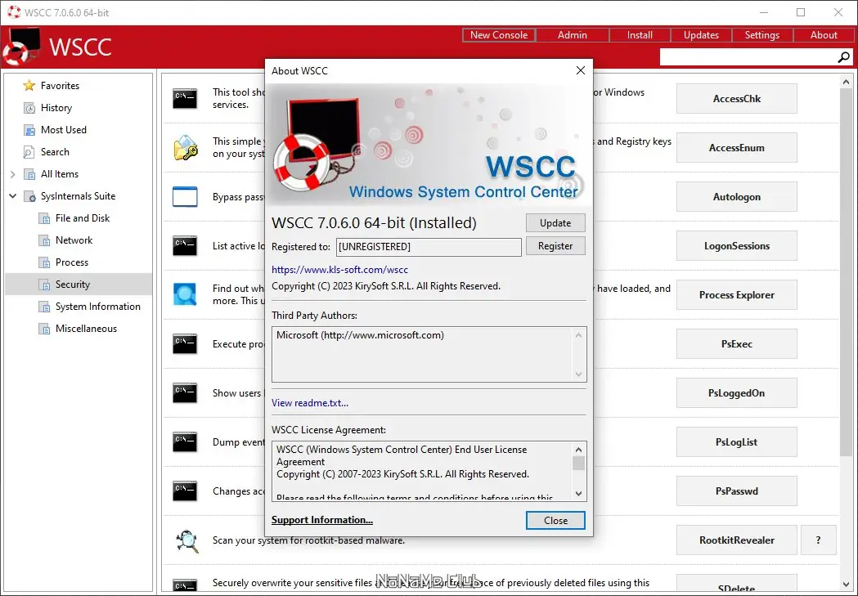The width and height of the screenshot is (858, 596).
Task: Open the Updates menu tab
Action: point(701,35)
